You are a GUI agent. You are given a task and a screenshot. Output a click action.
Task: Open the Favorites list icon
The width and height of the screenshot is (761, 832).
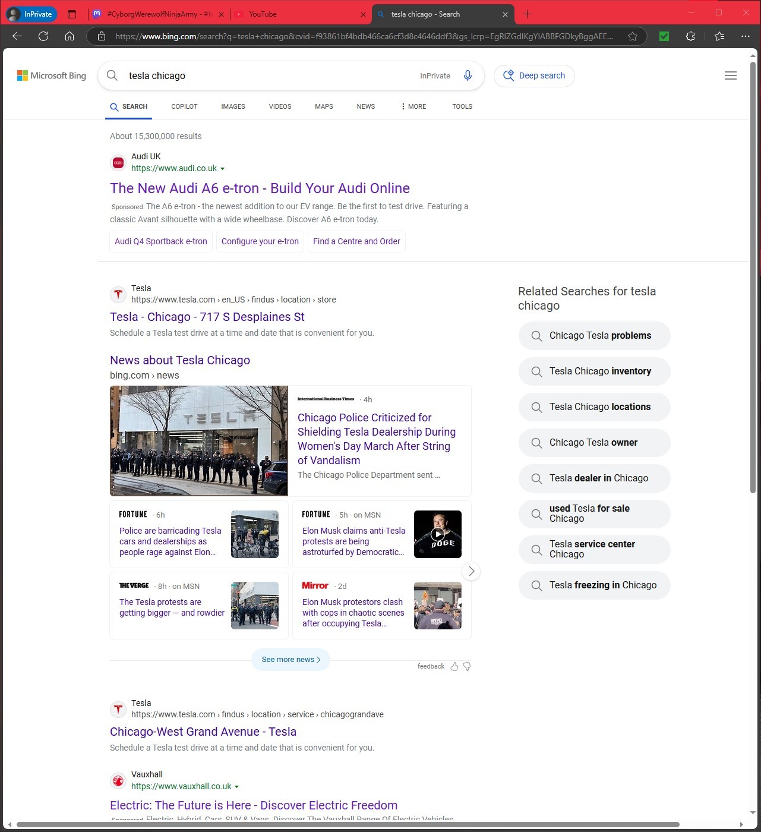[719, 36]
